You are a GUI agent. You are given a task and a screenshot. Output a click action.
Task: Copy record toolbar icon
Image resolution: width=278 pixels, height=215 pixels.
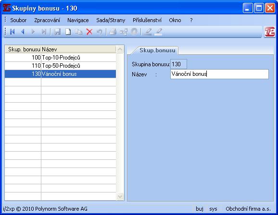tap(78, 32)
